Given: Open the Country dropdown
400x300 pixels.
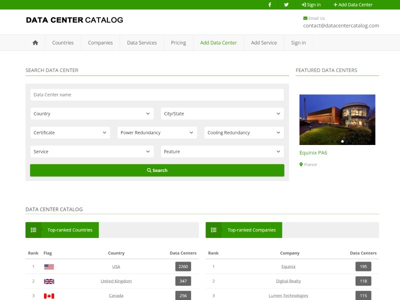Looking at the screenshot, I should coord(91,113).
